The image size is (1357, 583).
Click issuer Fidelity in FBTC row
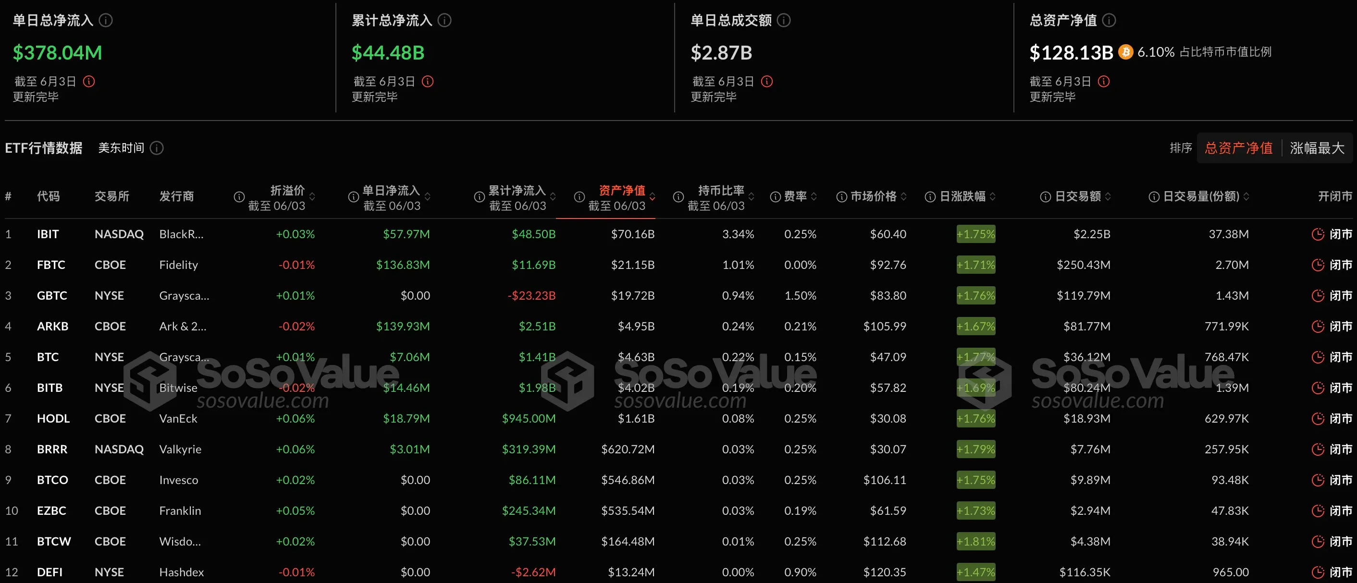(179, 265)
